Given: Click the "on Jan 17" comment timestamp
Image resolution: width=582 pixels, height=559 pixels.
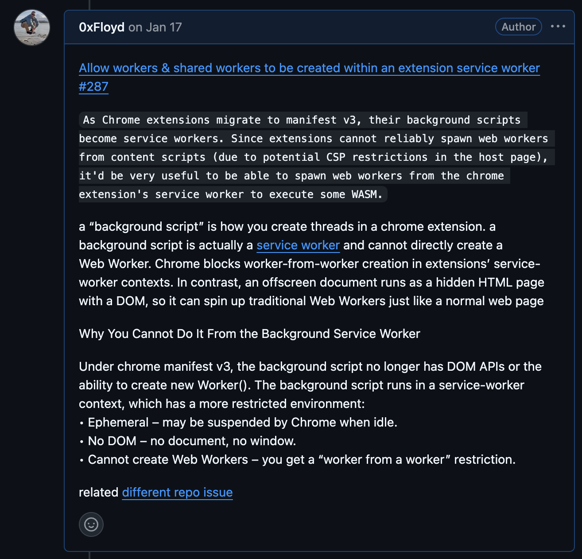Looking at the screenshot, I should 155,27.
